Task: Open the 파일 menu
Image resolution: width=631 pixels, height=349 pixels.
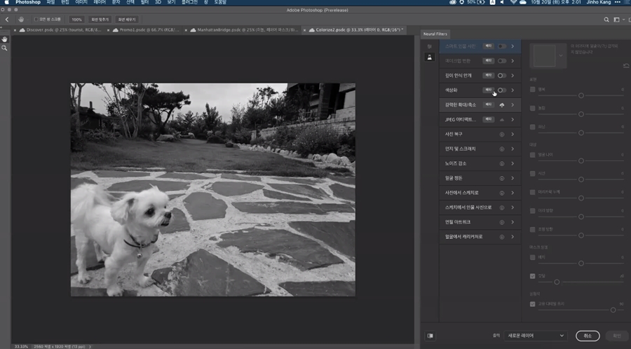Action: (50, 2)
